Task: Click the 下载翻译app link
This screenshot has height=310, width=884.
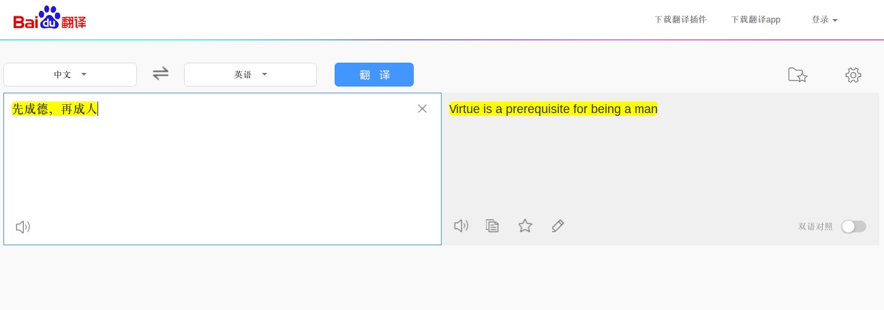Action: (755, 20)
